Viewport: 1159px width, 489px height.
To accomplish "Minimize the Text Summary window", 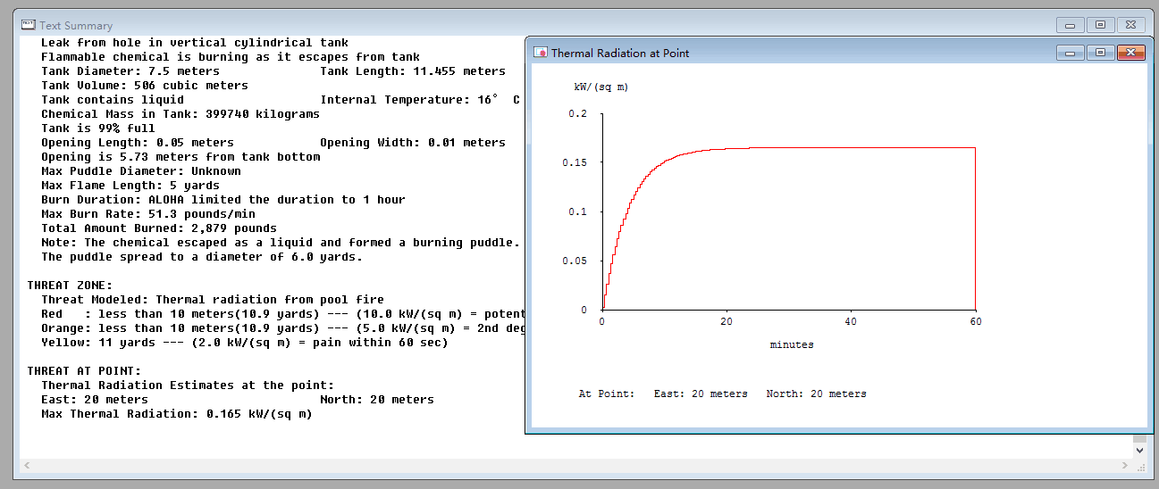I will coord(1071,25).
